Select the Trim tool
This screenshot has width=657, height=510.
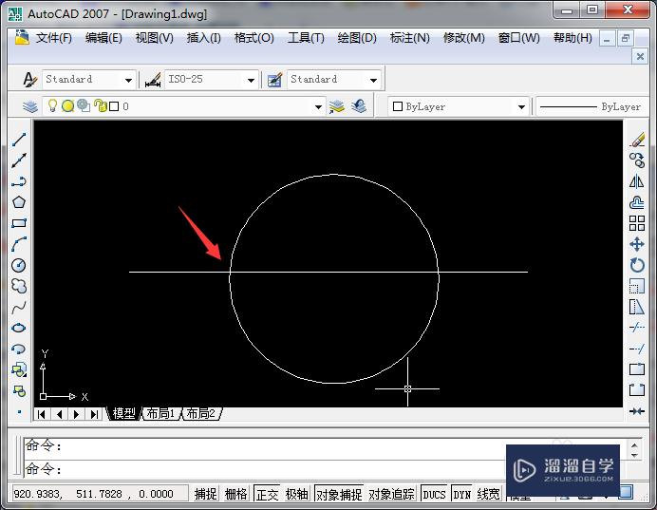pyautogui.click(x=637, y=328)
